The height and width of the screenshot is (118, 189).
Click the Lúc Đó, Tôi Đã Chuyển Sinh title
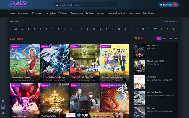(53, 77)
